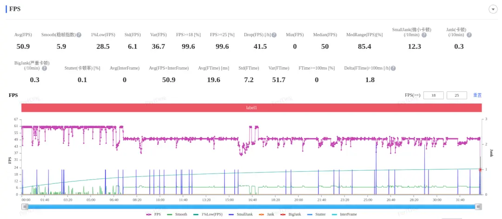The image size is (502, 219).
Task: Toggle the FPS series in legend
Action: click(x=153, y=214)
